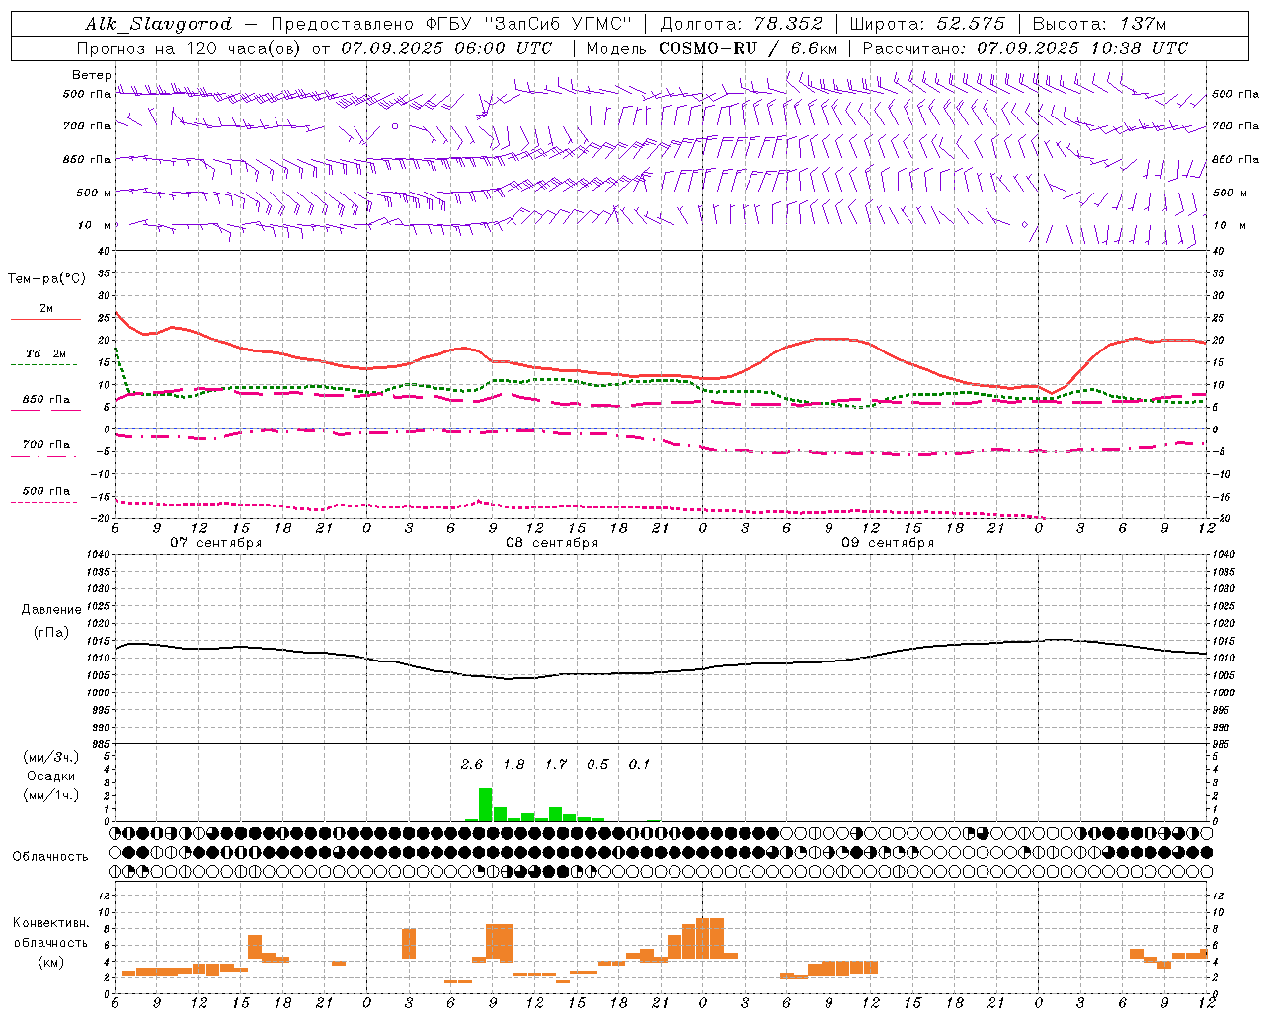The height and width of the screenshot is (1011, 1264).
Task: Click the Конвективн. convective cloud label
Action: point(50,923)
